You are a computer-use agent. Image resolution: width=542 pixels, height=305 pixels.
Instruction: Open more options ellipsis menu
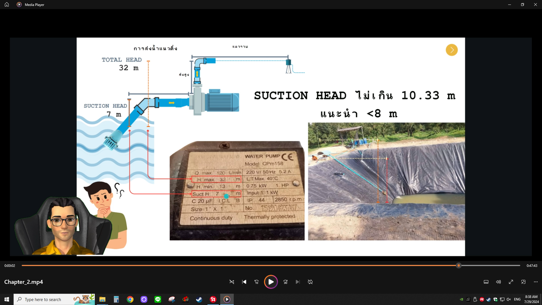click(536, 282)
